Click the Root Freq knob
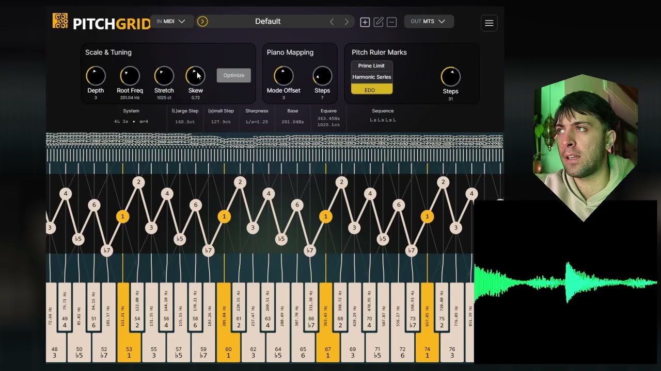 click(x=130, y=76)
